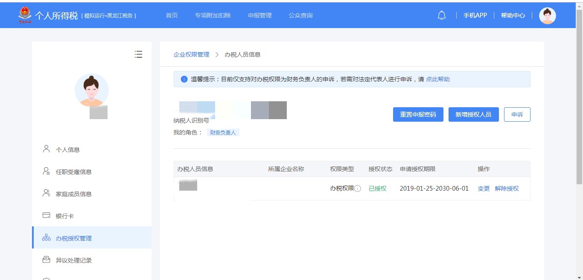Open 专项附加扣除 navigation item
583x280 pixels.
(213, 15)
